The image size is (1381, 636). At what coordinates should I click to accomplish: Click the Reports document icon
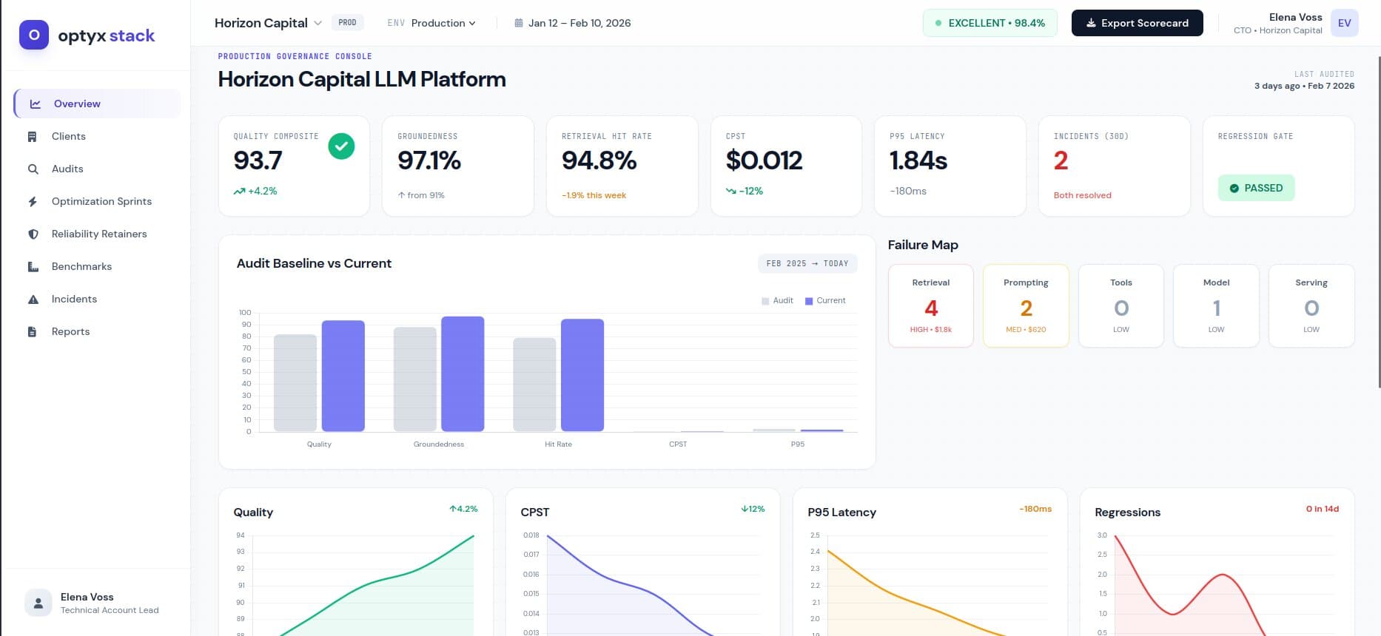coord(33,331)
